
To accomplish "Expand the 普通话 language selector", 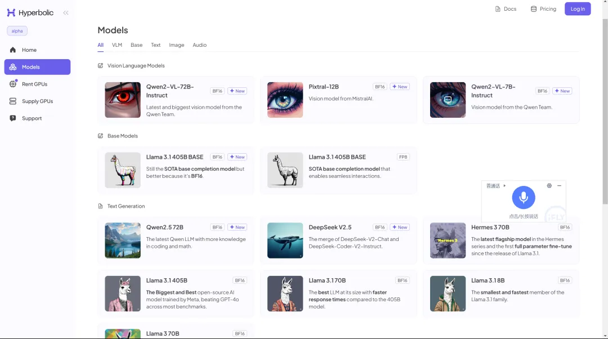I will point(496,186).
